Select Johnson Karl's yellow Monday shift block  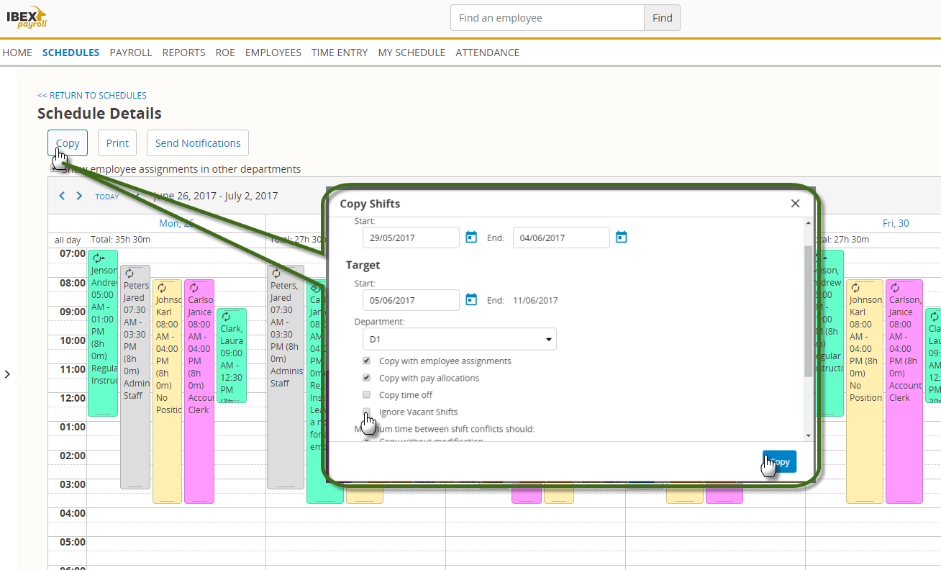[x=167, y=391]
